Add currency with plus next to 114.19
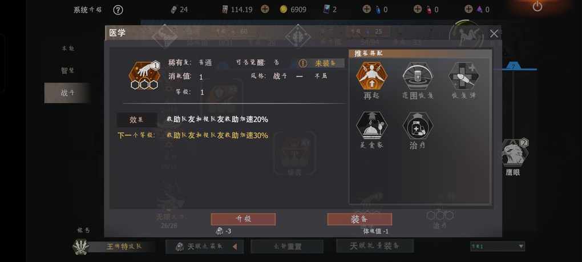 pyautogui.click(x=265, y=9)
